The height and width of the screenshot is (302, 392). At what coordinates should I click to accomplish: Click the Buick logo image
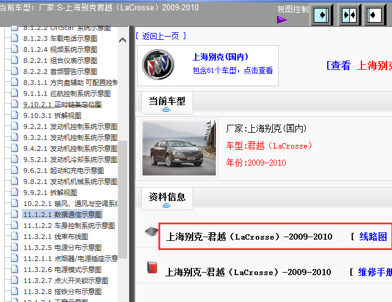[x=158, y=65]
